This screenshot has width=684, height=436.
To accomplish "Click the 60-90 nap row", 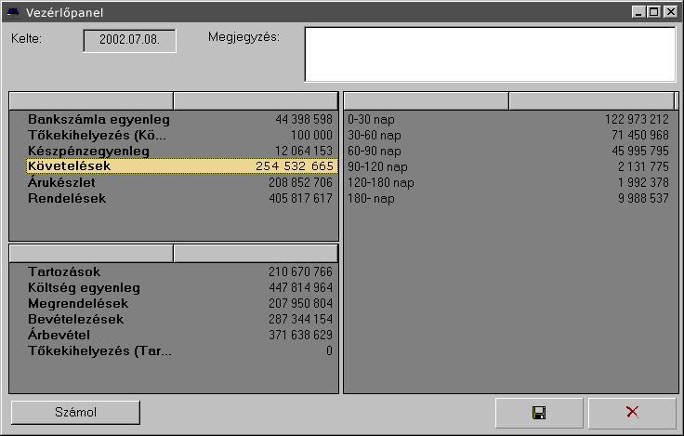I will [x=510, y=151].
